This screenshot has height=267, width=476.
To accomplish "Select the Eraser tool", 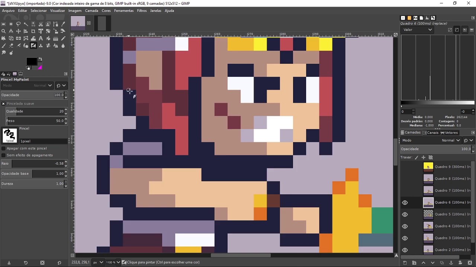I will coord(11,46).
